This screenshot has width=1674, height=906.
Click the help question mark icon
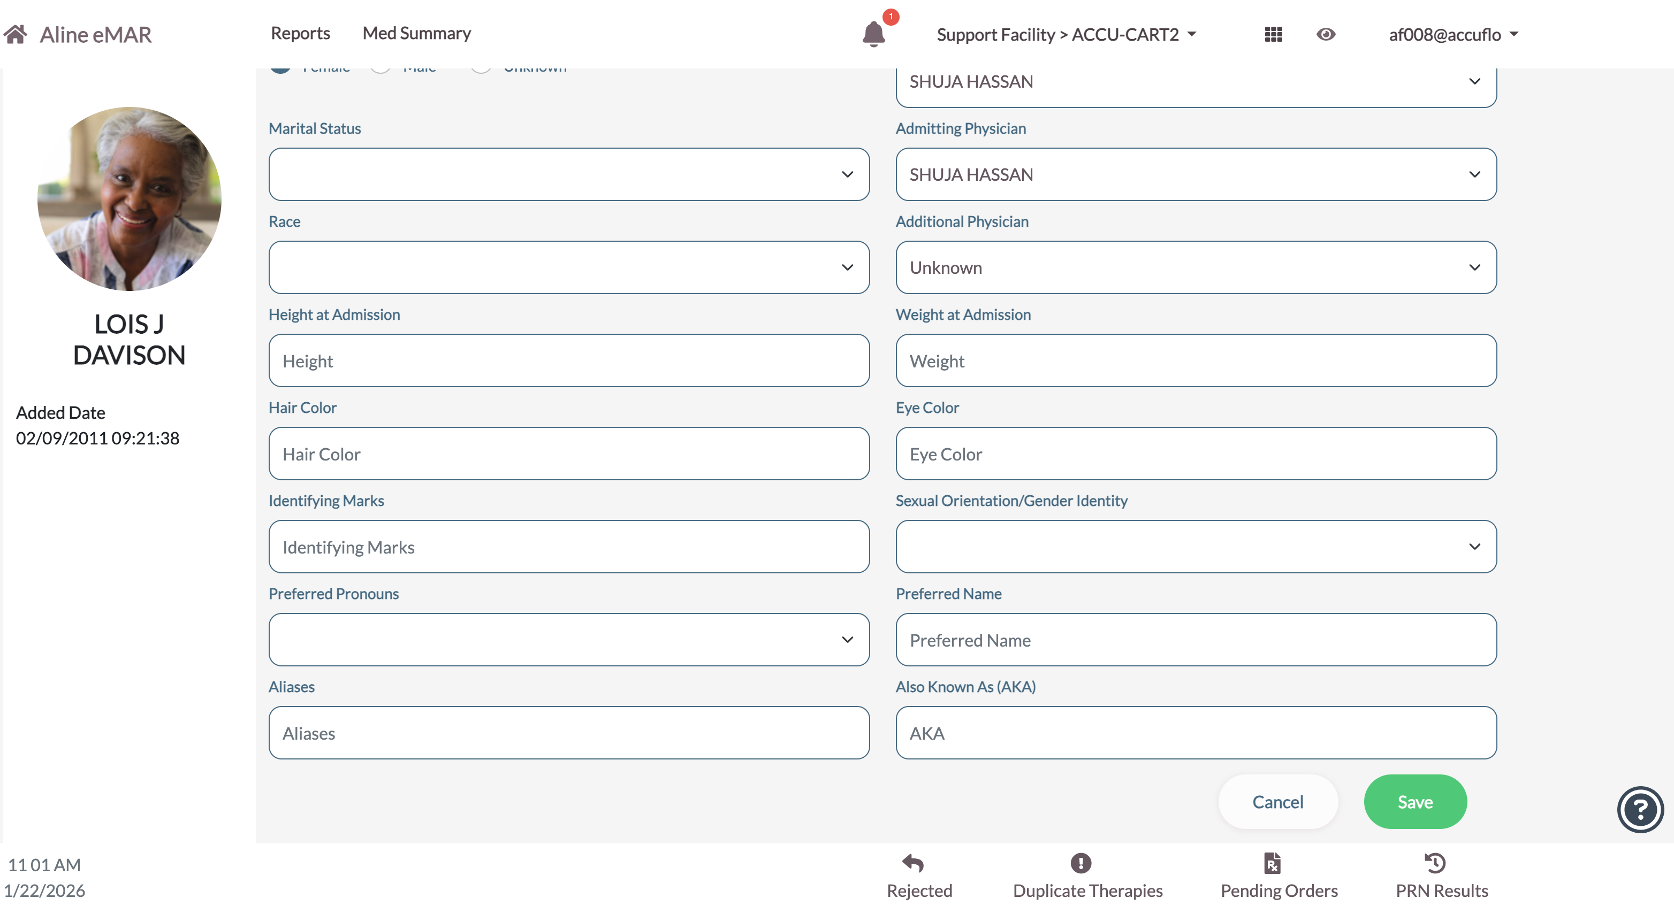(1640, 809)
